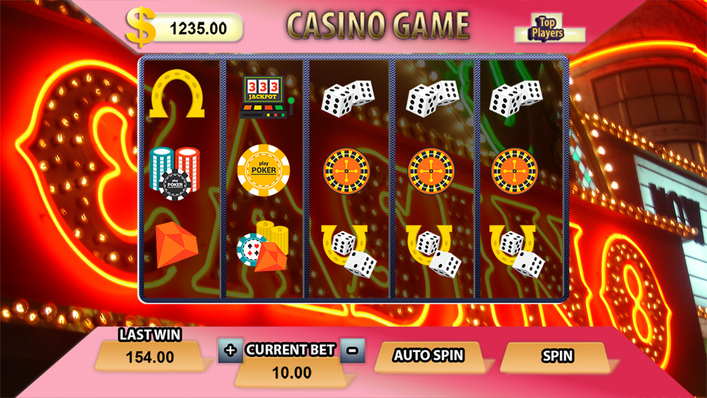Select the yellow Play Poker chip

[263, 170]
